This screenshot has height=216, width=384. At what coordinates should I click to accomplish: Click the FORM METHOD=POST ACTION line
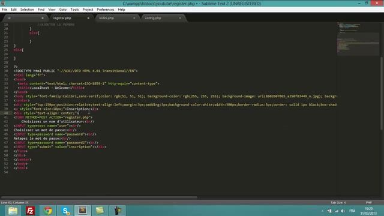pyautogui.click(x=53, y=118)
